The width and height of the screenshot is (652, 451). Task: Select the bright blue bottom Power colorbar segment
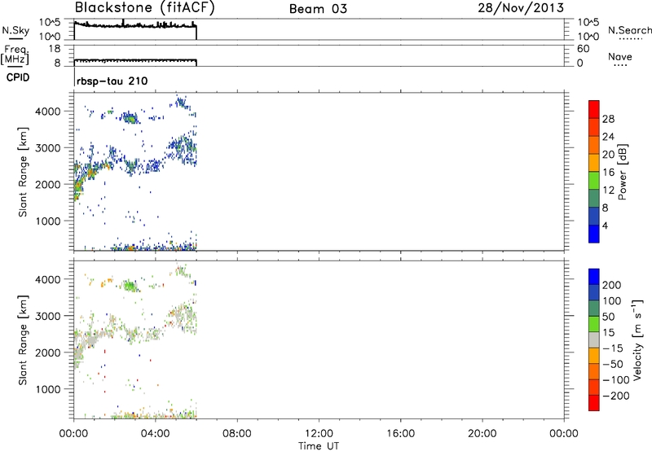coord(594,234)
